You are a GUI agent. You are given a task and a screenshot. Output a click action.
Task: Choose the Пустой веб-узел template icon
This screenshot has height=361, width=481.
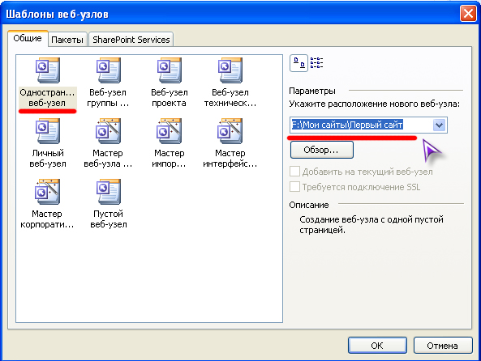point(109,192)
